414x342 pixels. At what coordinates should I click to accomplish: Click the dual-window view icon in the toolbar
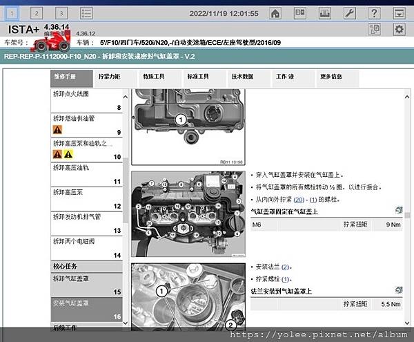pyautogui.click(x=300, y=13)
